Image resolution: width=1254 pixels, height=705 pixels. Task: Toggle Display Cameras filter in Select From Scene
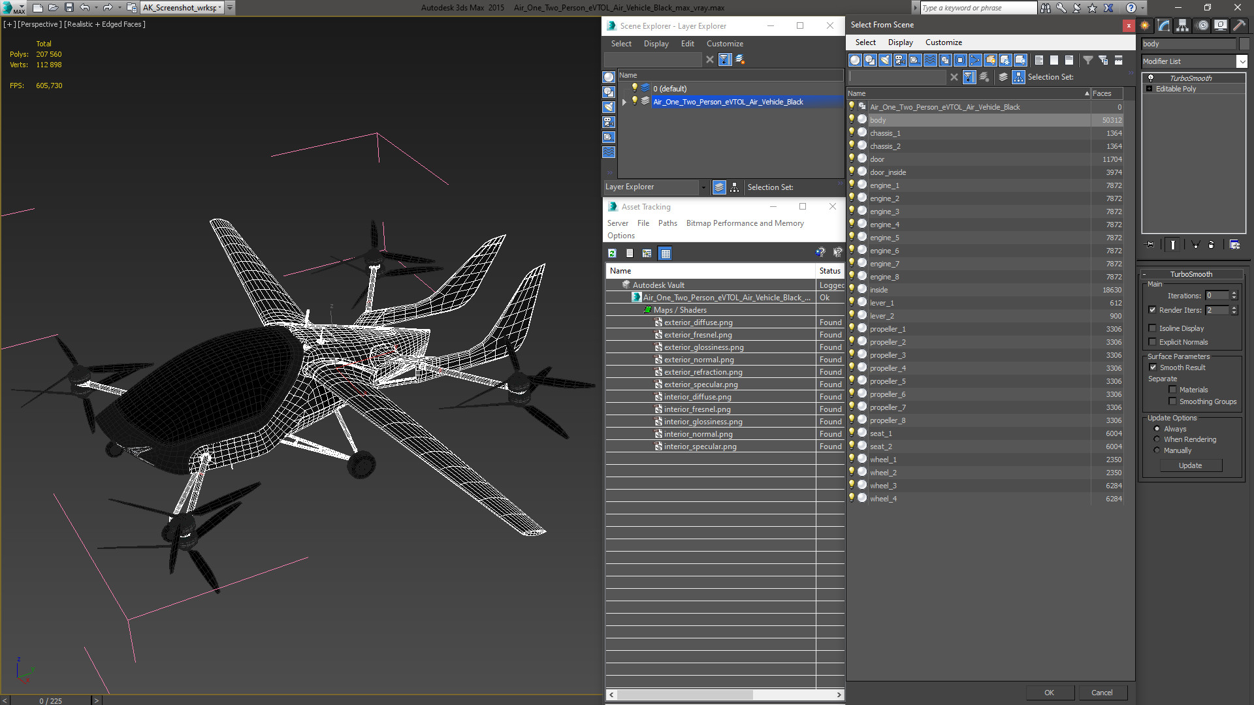pos(900,60)
